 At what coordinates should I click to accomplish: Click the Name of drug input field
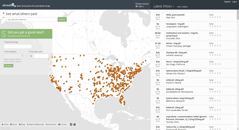18,46
